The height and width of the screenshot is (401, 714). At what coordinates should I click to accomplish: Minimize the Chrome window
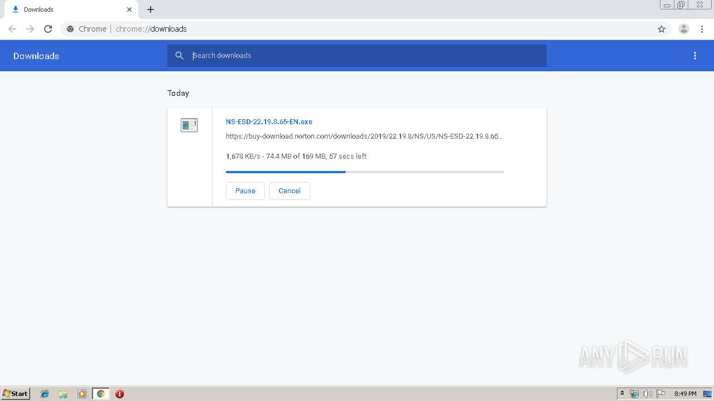click(667, 5)
